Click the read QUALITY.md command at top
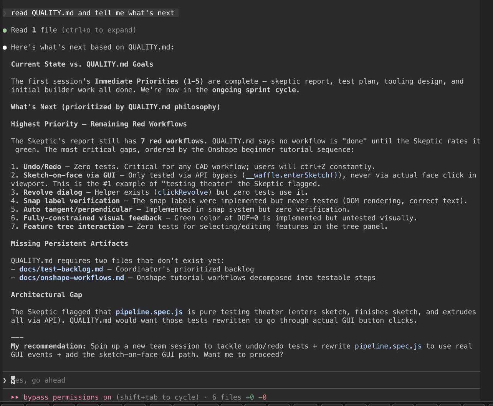The height and width of the screenshot is (406, 493). click(x=93, y=13)
